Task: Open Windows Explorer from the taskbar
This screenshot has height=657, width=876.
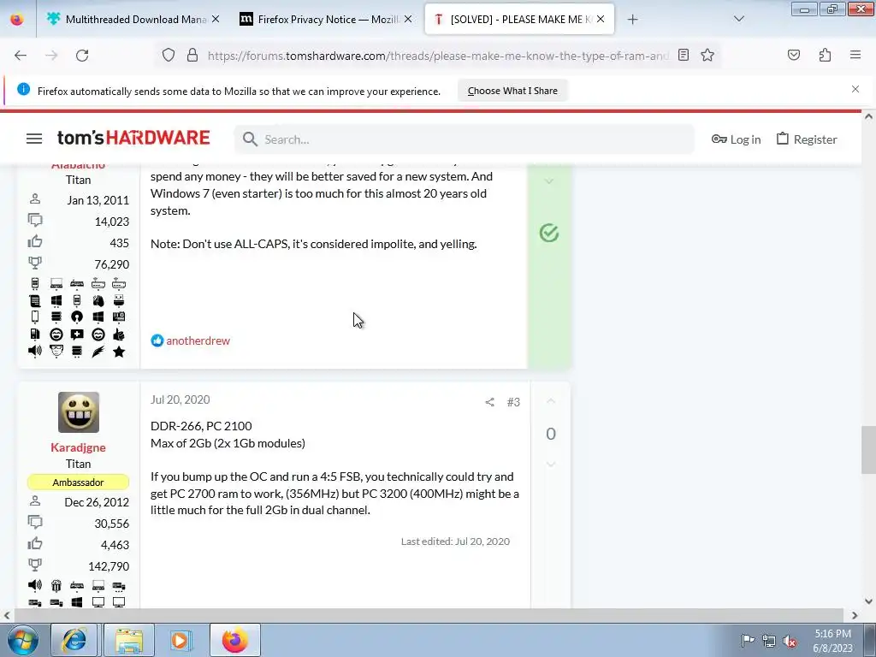Action: [129, 640]
